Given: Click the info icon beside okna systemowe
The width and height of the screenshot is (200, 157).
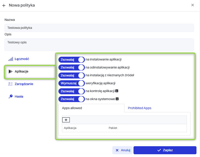Looking at the screenshot, I should tap(117, 99).
